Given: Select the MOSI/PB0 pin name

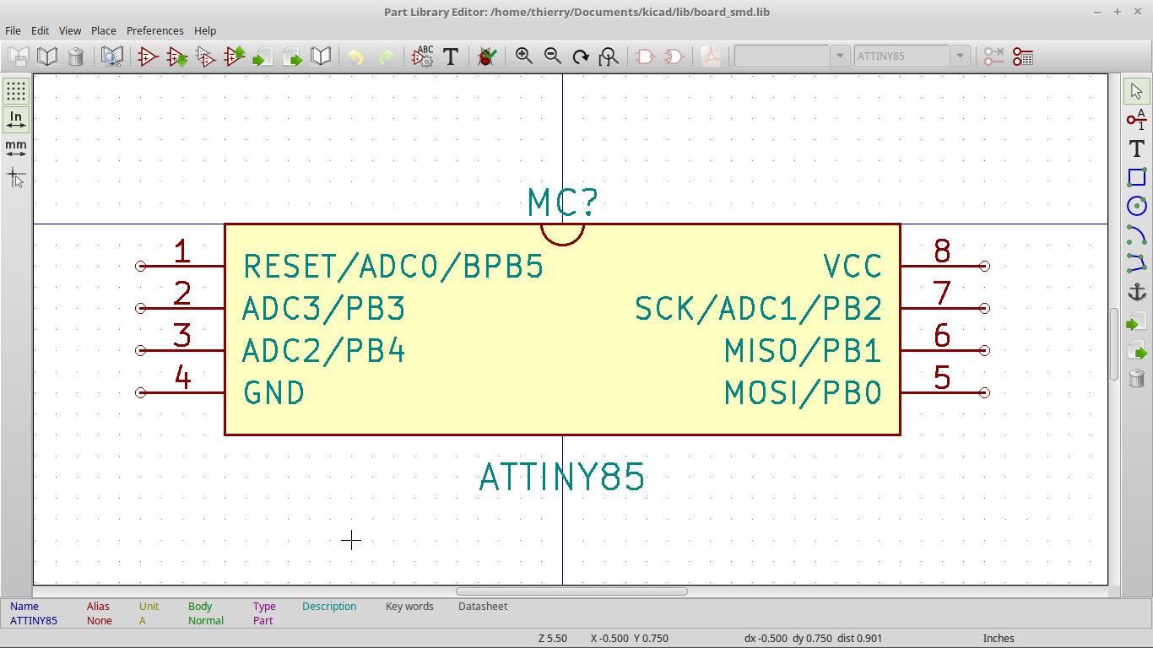Looking at the screenshot, I should (x=804, y=393).
